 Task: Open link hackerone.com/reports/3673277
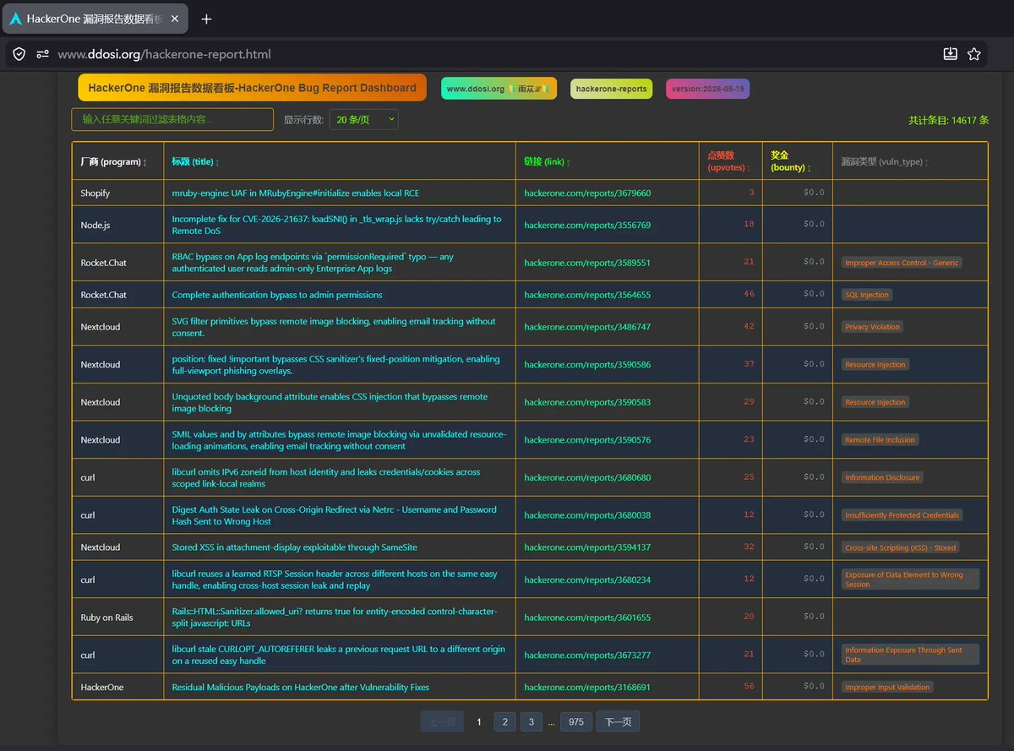(x=587, y=655)
